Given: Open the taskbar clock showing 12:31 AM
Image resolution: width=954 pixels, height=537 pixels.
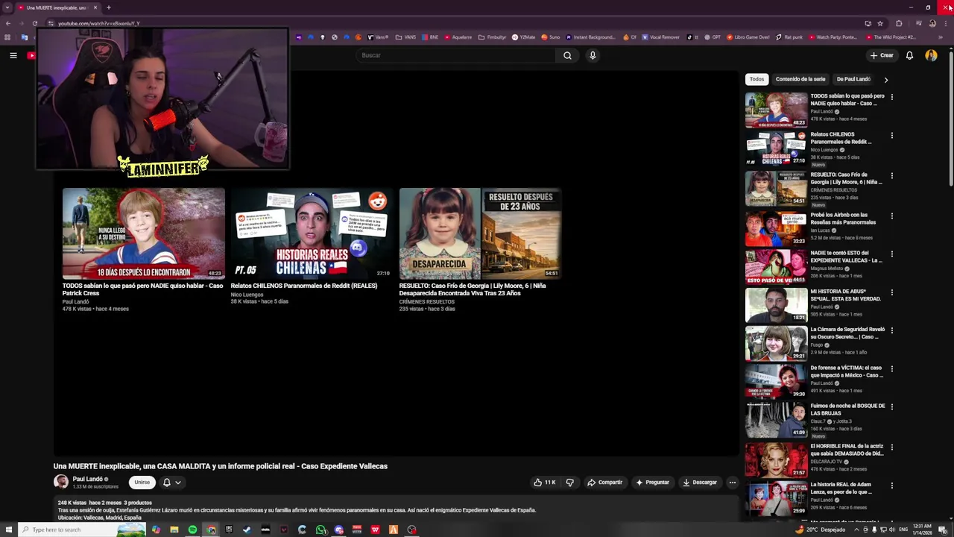Looking at the screenshot, I should pos(921,530).
